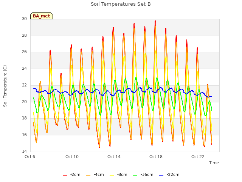Click the 28 y-axis tick label

coord(24,35)
